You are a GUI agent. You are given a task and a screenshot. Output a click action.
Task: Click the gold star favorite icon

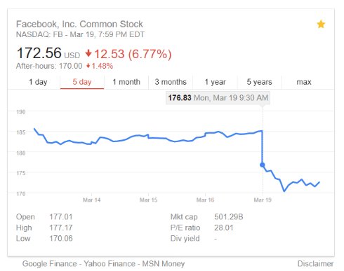click(x=321, y=24)
